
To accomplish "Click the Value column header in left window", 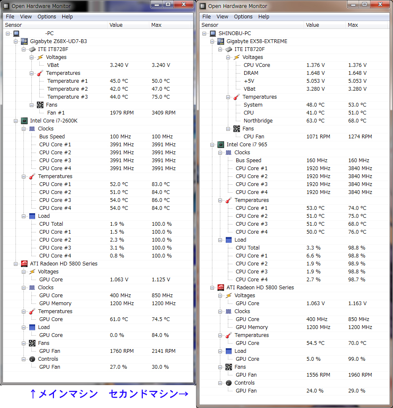I will [x=116, y=25].
